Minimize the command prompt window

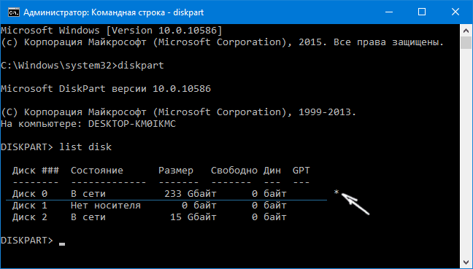pos(389,12)
